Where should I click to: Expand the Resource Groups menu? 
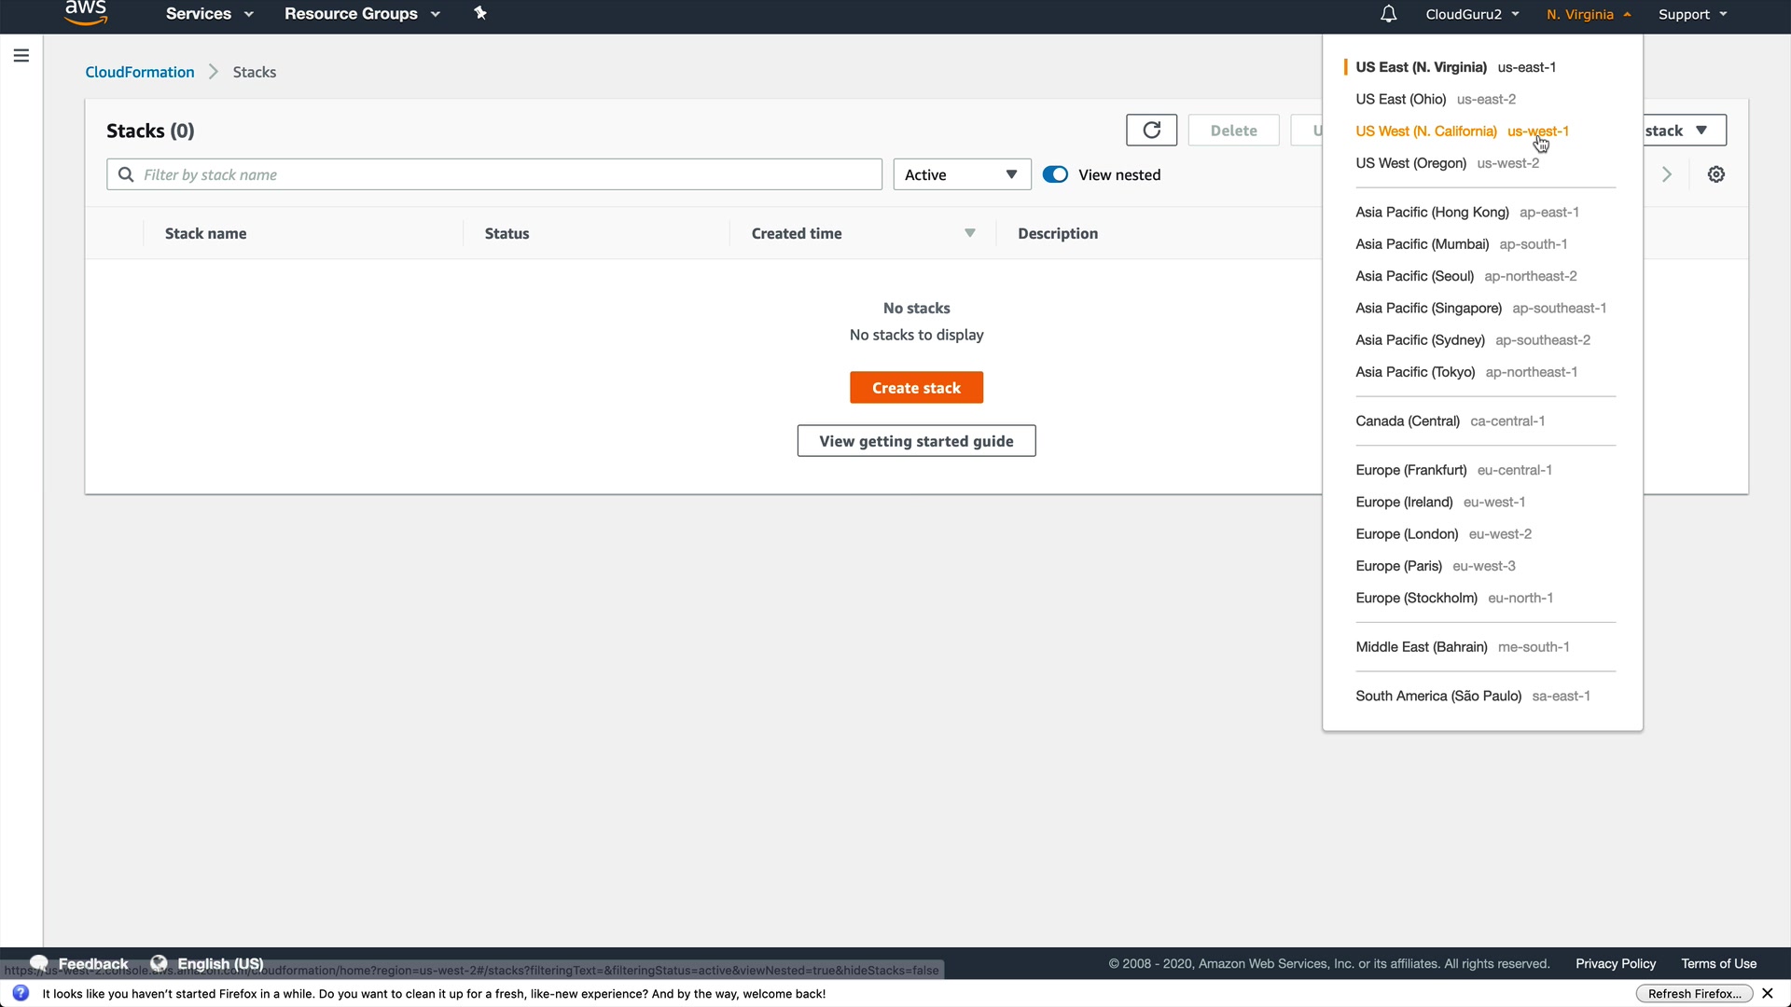coord(362,14)
